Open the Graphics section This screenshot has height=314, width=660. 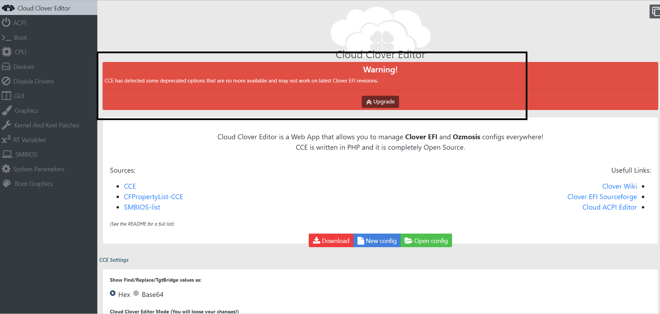click(x=48, y=110)
